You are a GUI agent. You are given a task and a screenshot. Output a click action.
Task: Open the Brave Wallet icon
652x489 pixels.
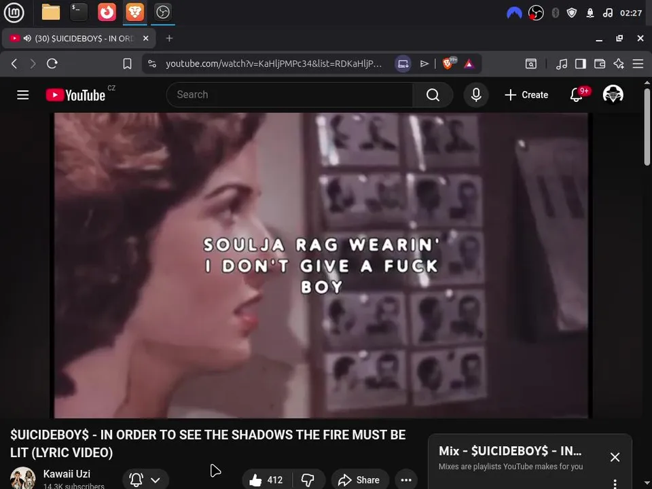tap(600, 64)
